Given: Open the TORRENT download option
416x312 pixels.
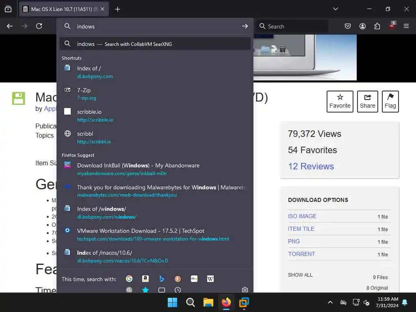Looking at the screenshot, I should tap(301, 254).
